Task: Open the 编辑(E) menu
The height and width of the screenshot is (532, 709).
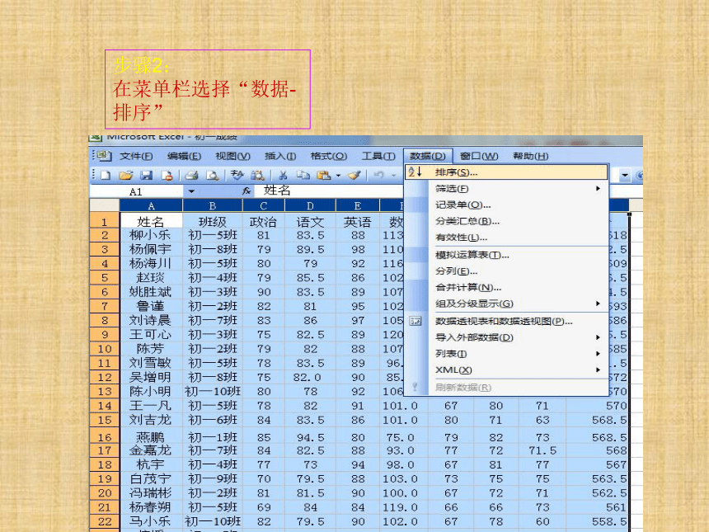Action: pyautogui.click(x=184, y=156)
